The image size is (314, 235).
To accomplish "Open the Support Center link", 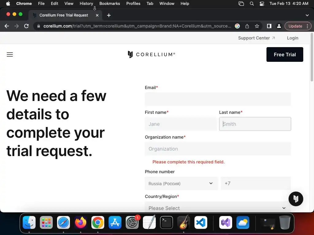I will [x=256, y=38].
